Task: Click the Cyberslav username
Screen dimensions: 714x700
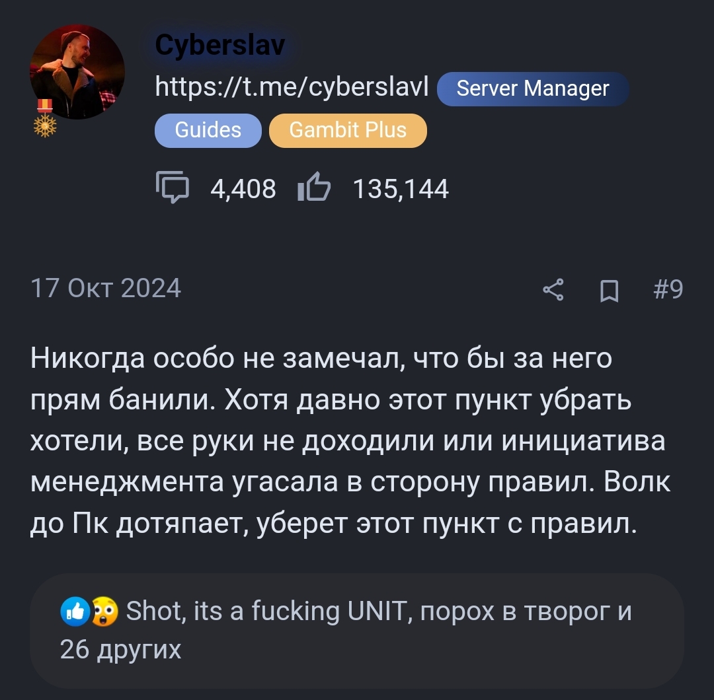Action: pyautogui.click(x=220, y=44)
